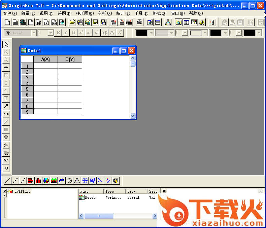Toggle Subscript formatting
Image resolution: width=266 pixels, height=228 pixels.
tap(89, 33)
